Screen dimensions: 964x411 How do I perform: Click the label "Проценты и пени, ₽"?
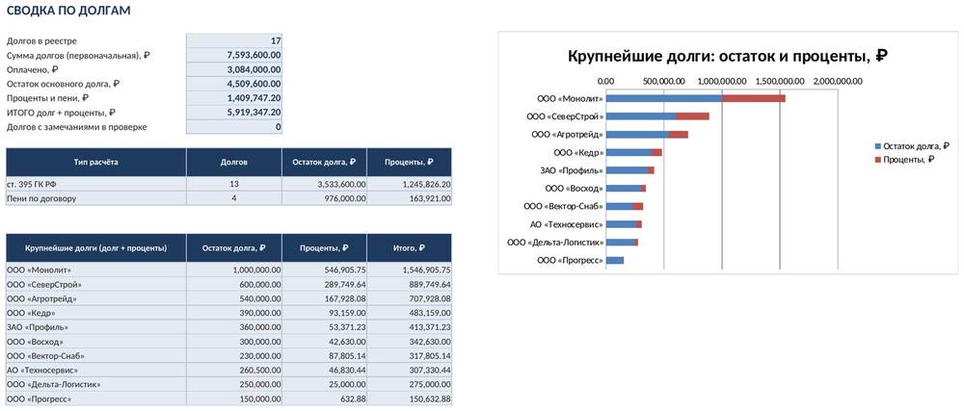pos(47,98)
